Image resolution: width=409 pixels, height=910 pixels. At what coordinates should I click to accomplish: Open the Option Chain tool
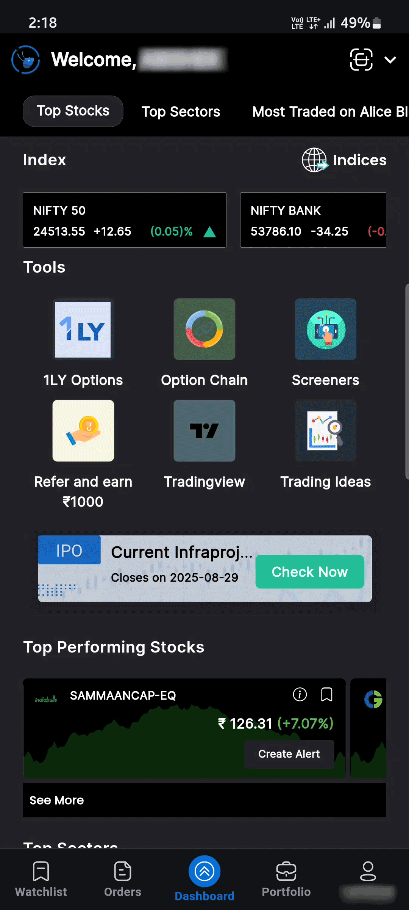pos(204,329)
